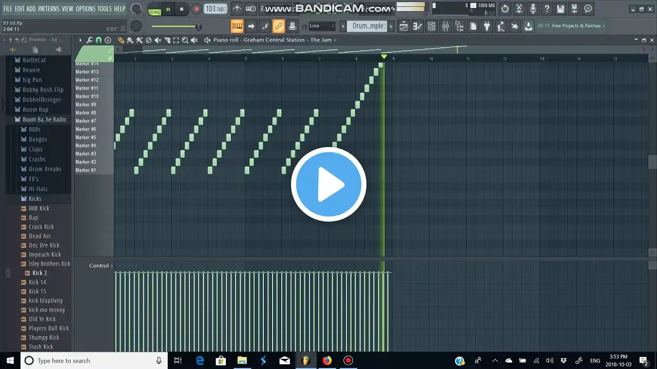The image size is (657, 369).
Task: Add new pattern with plus button
Action: click(x=391, y=26)
